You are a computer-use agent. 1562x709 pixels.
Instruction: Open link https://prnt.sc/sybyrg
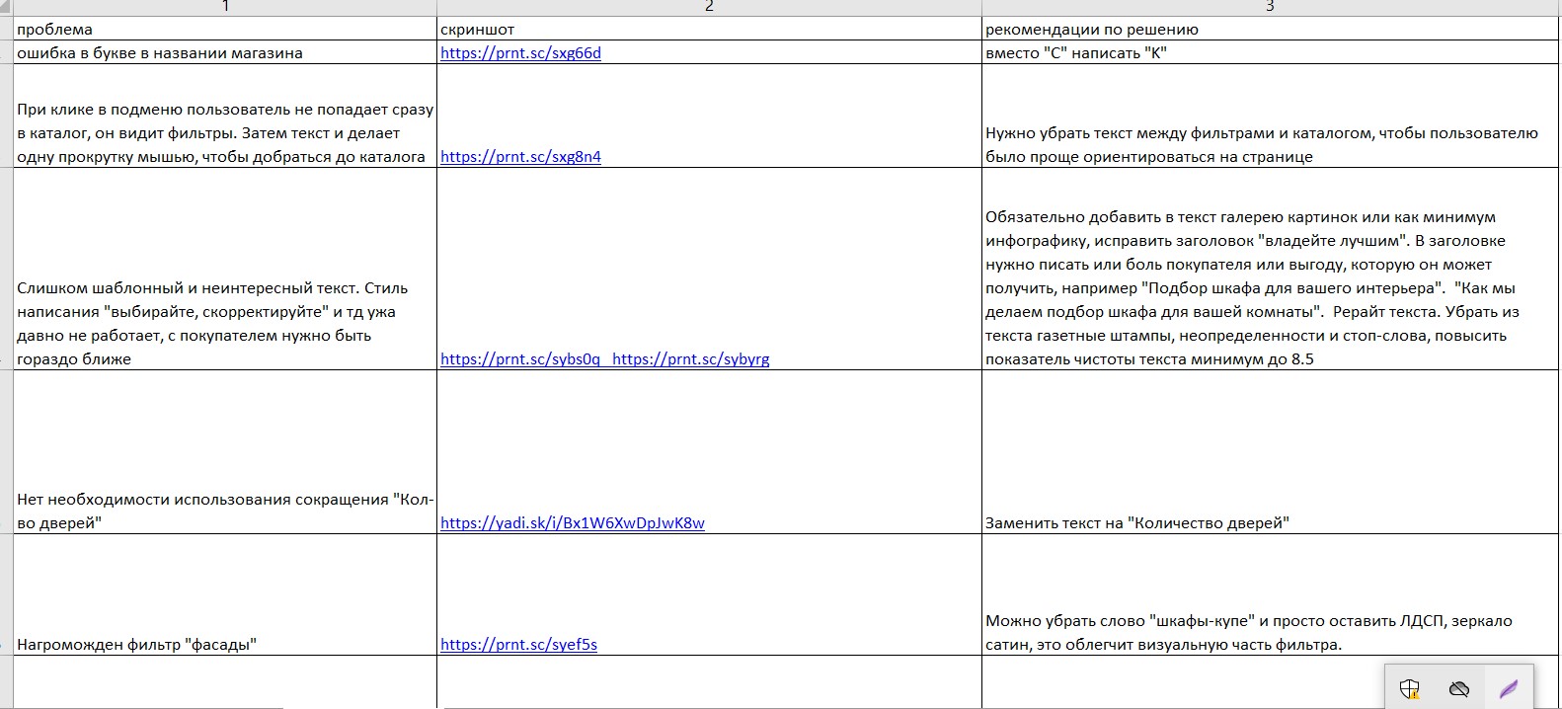tap(690, 359)
